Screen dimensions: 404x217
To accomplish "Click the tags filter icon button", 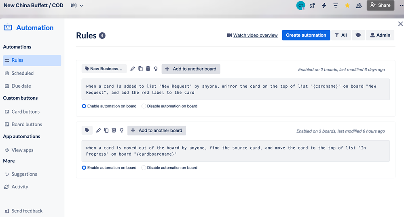I will 358,35.
